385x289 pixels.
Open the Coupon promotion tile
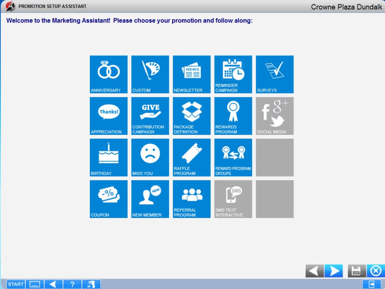109,199
